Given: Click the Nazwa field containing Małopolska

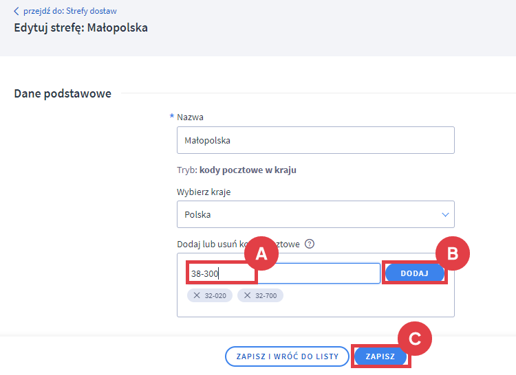Looking at the screenshot, I should (x=315, y=140).
